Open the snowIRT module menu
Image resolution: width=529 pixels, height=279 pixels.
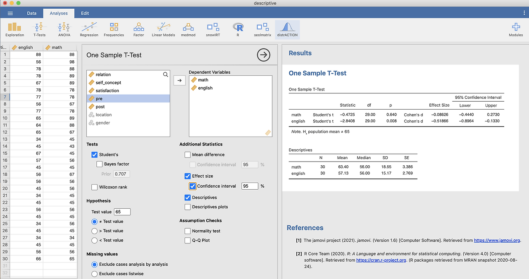pyautogui.click(x=213, y=29)
